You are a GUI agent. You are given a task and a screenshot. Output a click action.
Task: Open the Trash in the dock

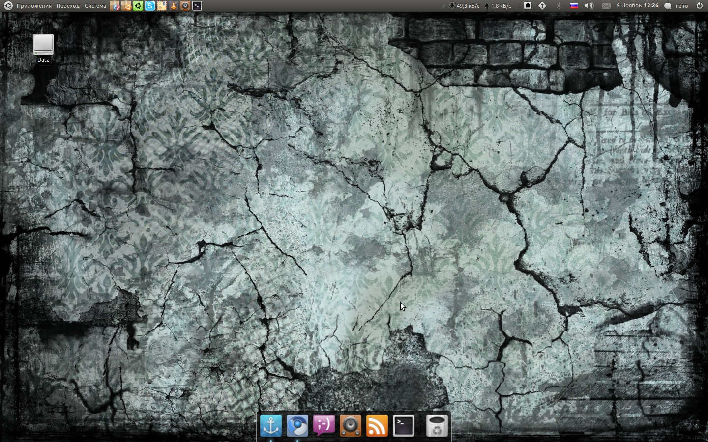tap(437, 425)
